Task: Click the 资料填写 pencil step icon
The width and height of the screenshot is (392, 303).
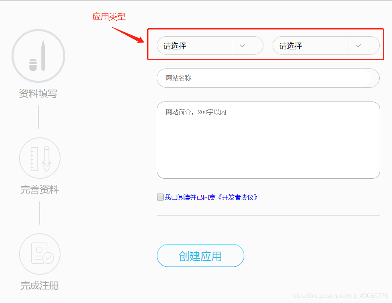Action: [x=38, y=56]
